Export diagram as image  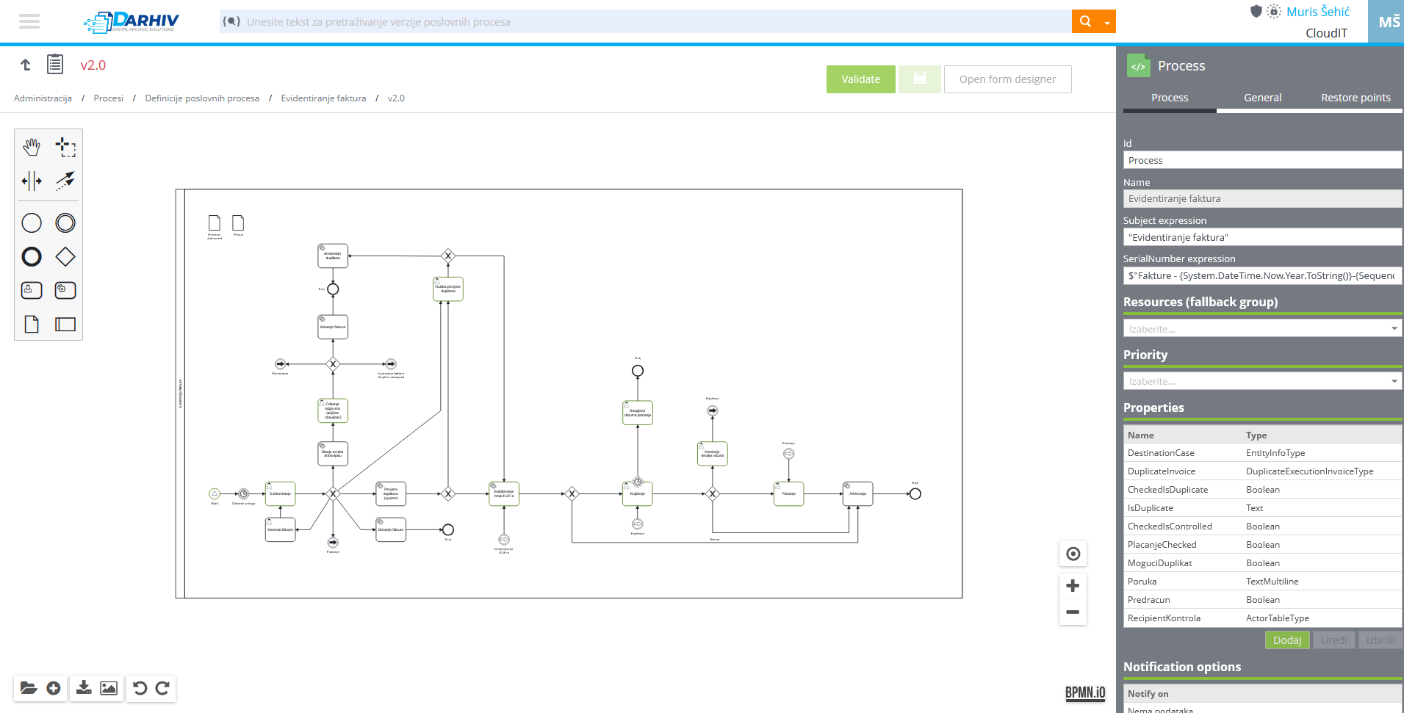click(x=109, y=688)
